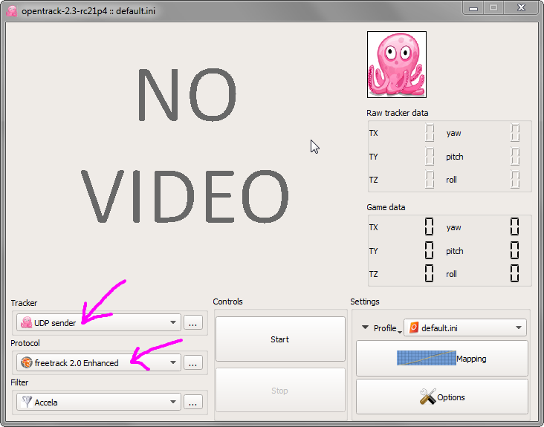Image resolution: width=544 pixels, height=427 pixels.
Task: Open the Profile menu button
Action: coord(379,328)
